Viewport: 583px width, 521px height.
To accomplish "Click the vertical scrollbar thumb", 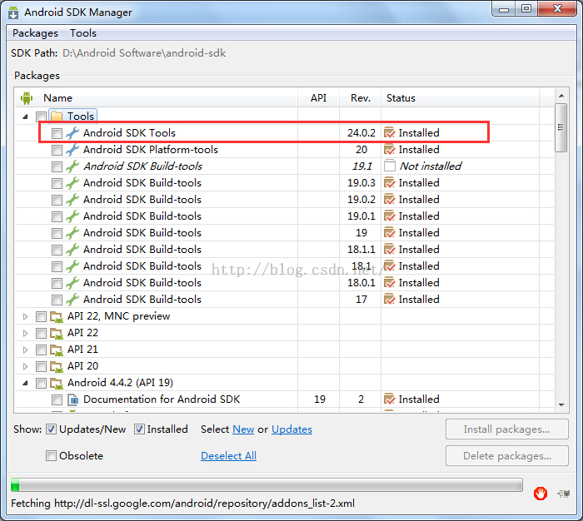I will pyautogui.click(x=561, y=128).
